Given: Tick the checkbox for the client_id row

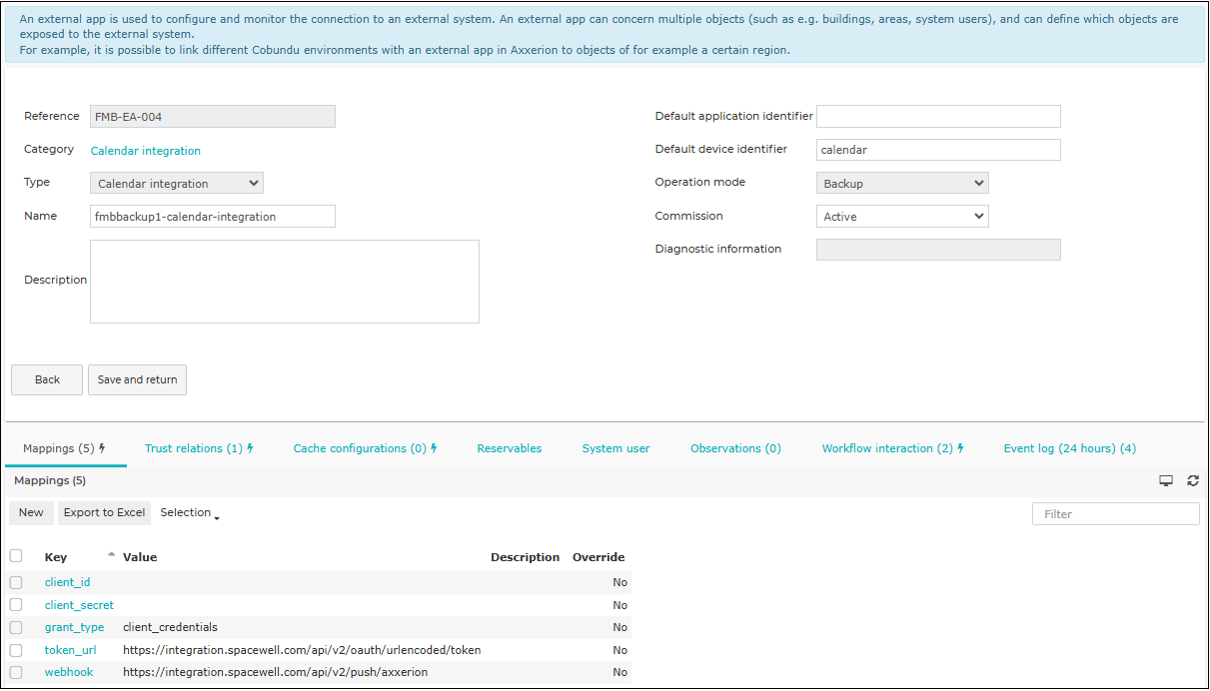Looking at the screenshot, I should tap(16, 582).
